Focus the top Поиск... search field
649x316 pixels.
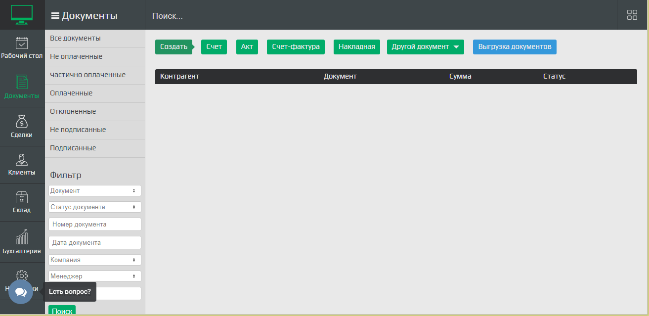(x=381, y=16)
